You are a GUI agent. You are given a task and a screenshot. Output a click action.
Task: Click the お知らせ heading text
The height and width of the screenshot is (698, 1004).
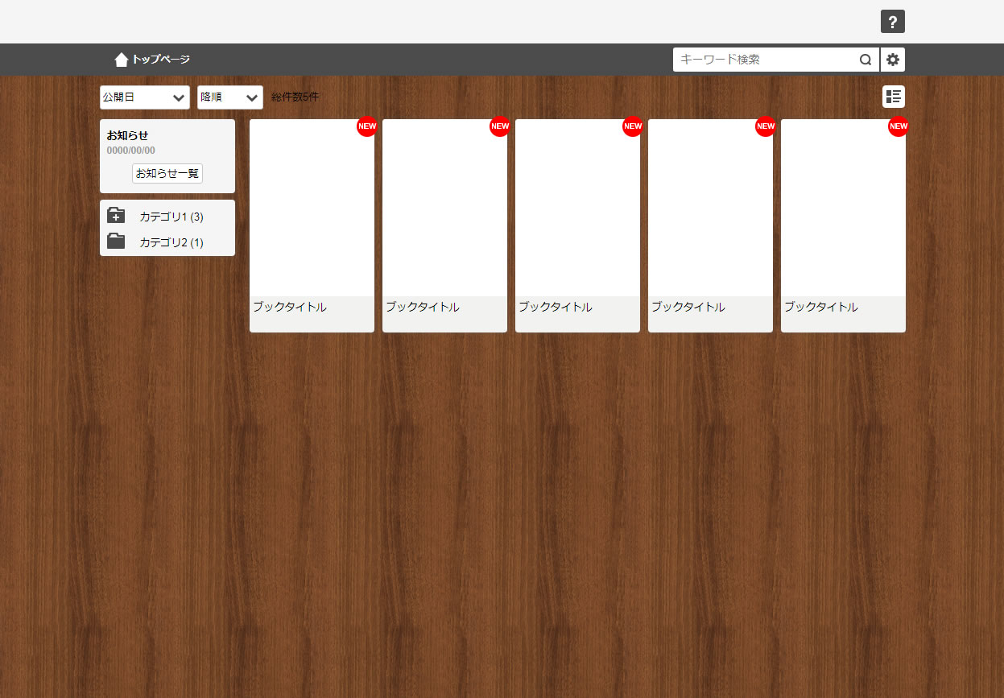pos(127,135)
